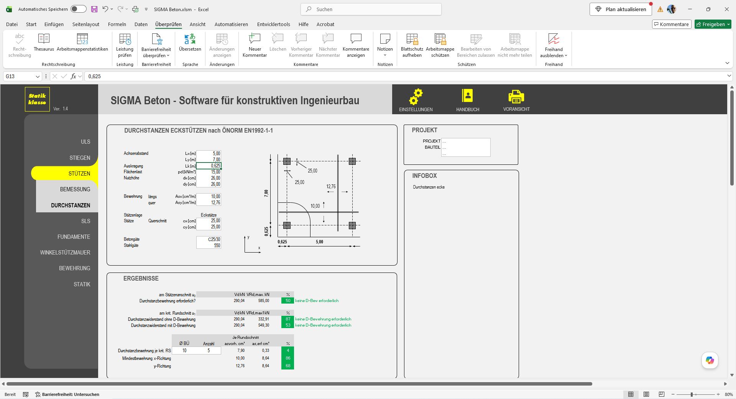
Task: Open the Datei menu
Action: pos(12,24)
